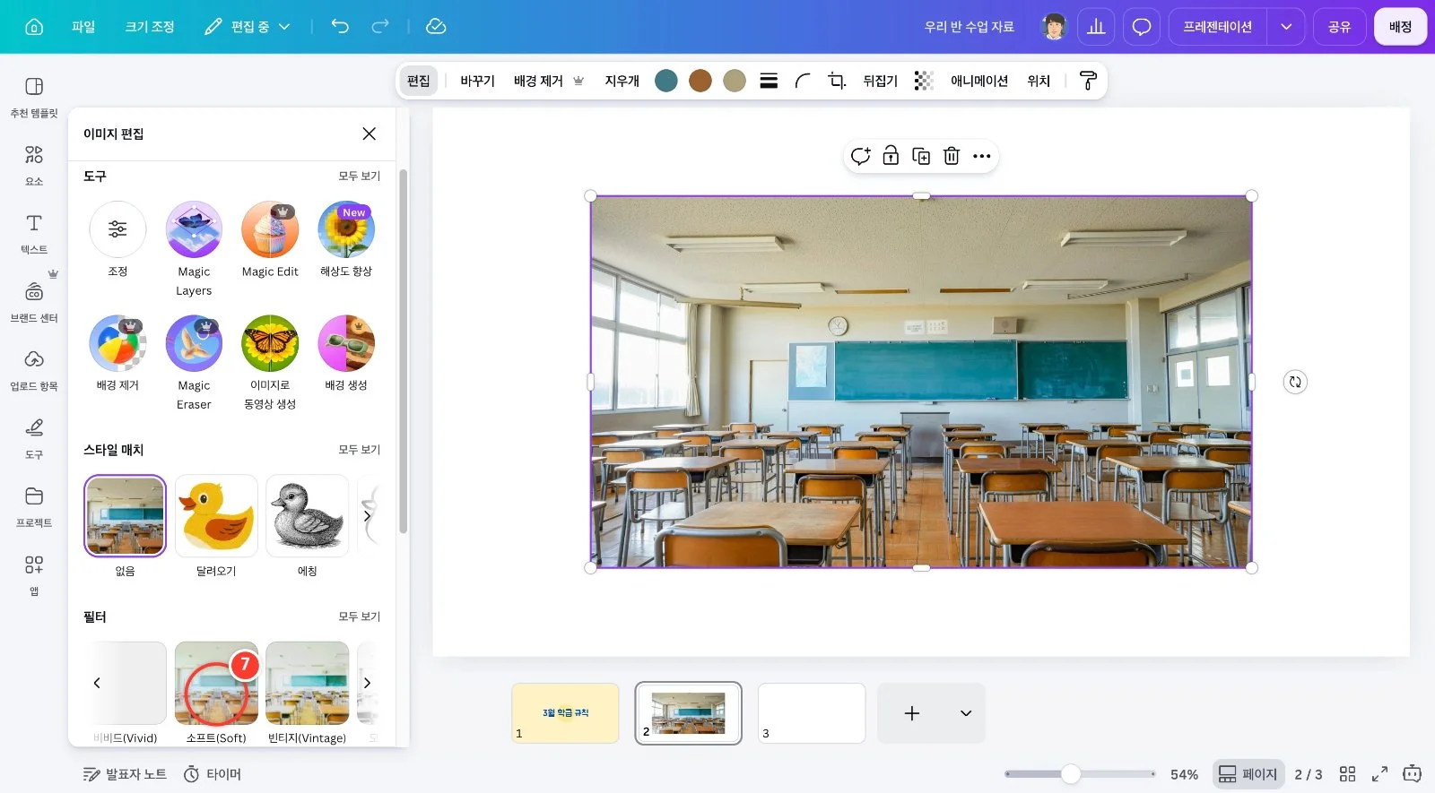Select the teal color swatch

click(x=666, y=81)
